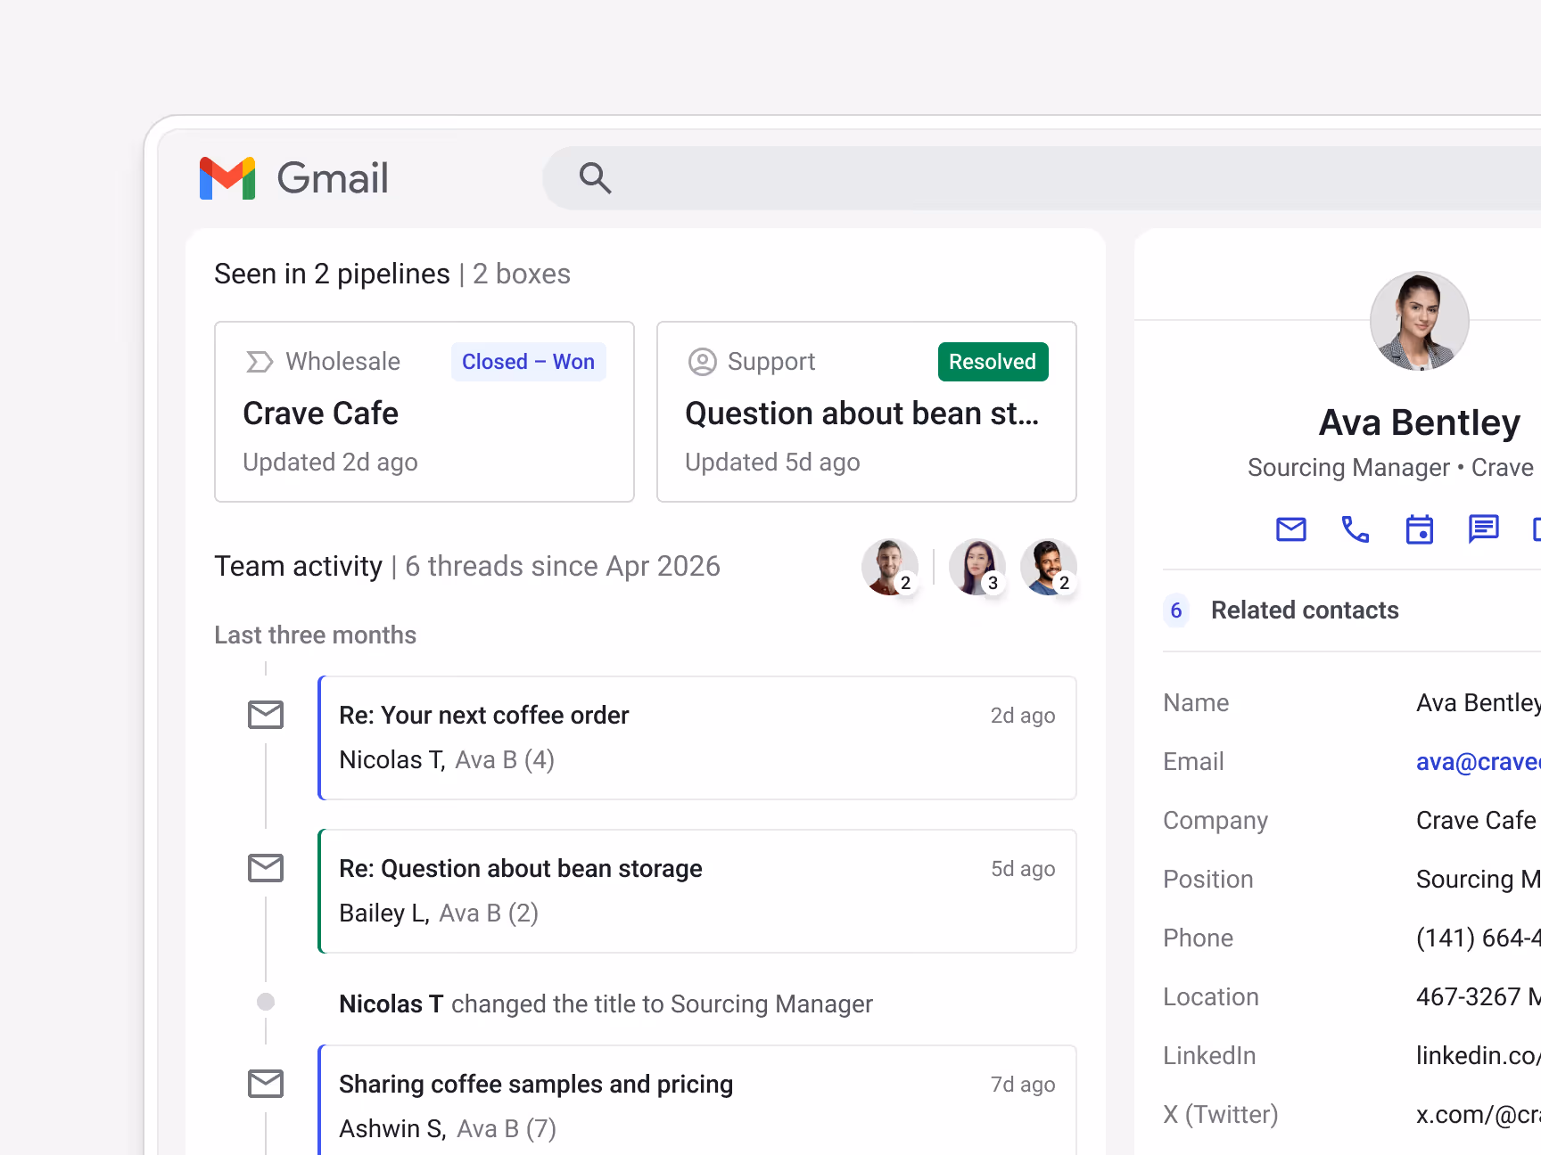Click the Ava Bentley heading name
Image resolution: width=1541 pixels, height=1155 pixels.
pos(1420,422)
